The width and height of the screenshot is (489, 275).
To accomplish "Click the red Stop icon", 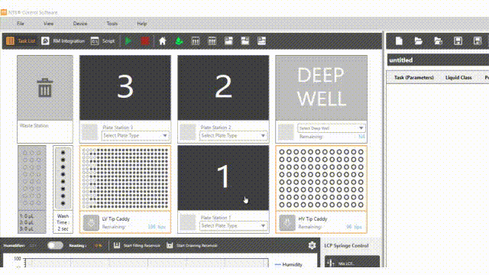I will tap(145, 41).
